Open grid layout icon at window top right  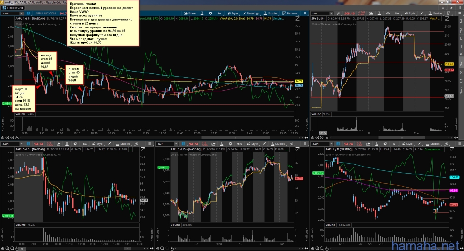(x=443, y=8)
